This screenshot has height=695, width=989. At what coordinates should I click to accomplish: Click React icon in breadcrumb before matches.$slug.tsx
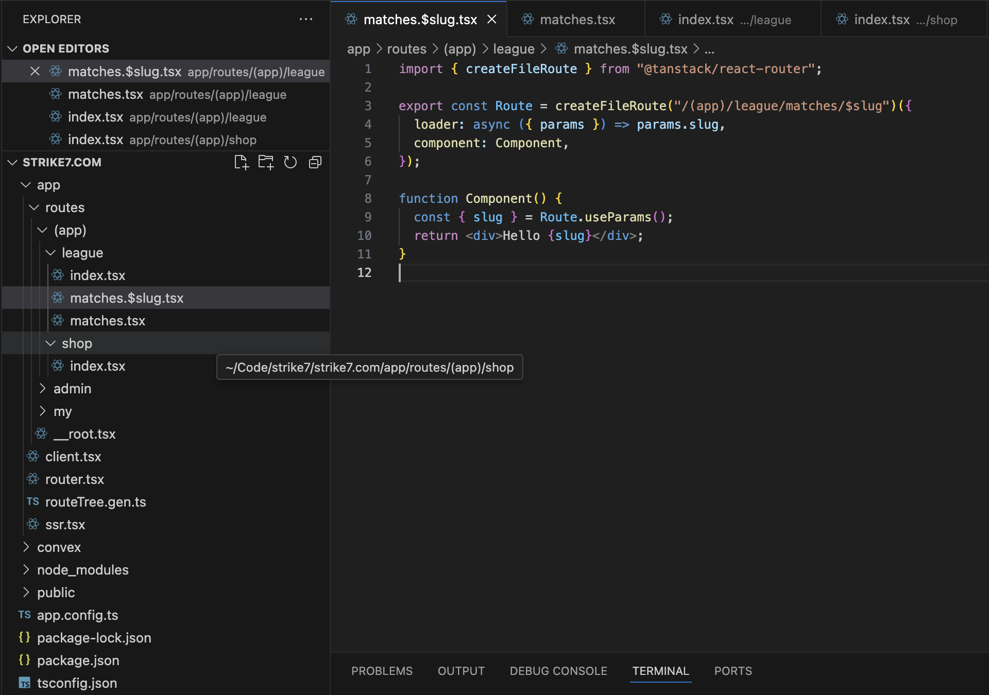(561, 48)
